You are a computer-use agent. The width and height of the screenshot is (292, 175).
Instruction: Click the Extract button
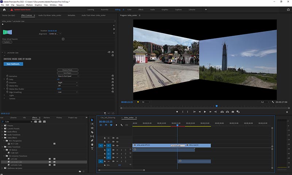click(x=227, y=112)
